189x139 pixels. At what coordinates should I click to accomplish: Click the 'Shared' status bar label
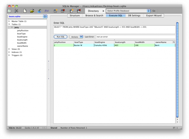pyautogui.click(x=54, y=128)
